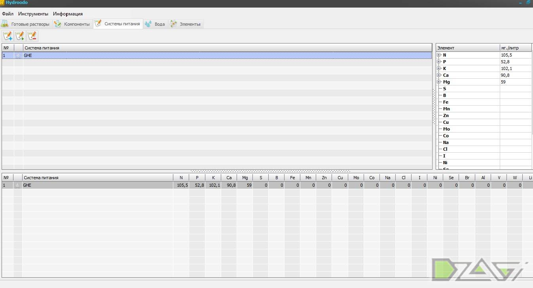533x288 pixels.
Task: Select the Mn row in element tree
Action: click(x=484, y=109)
